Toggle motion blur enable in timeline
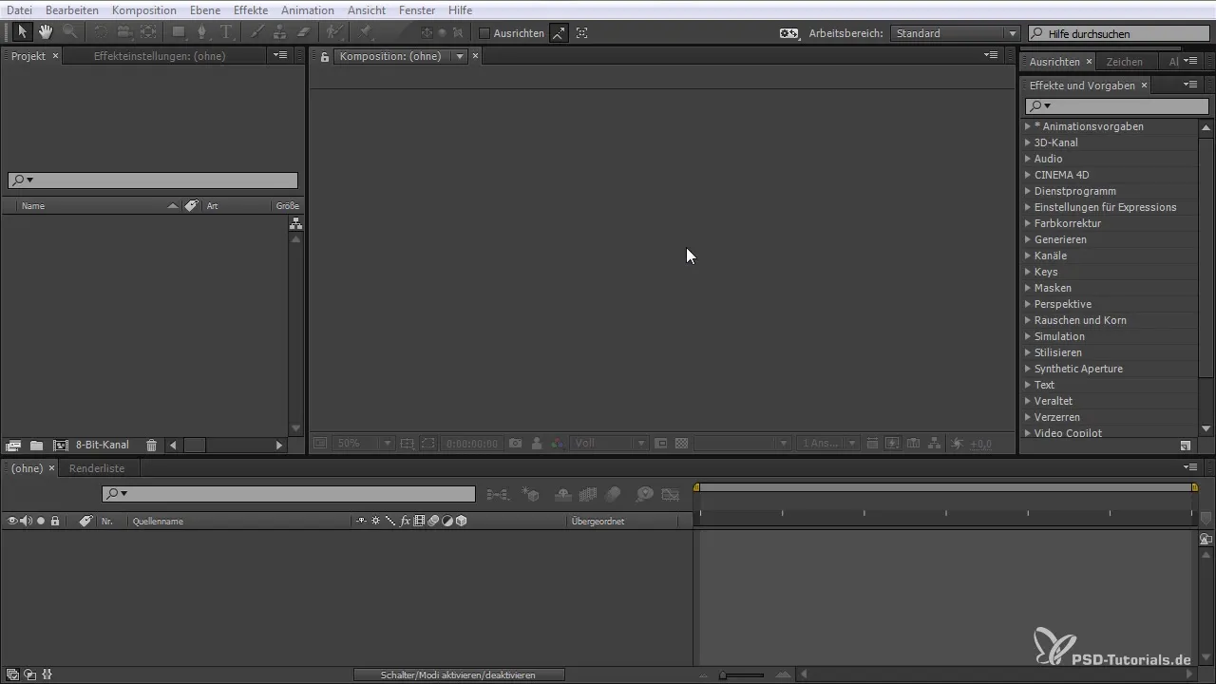This screenshot has height=684, width=1216. click(613, 494)
